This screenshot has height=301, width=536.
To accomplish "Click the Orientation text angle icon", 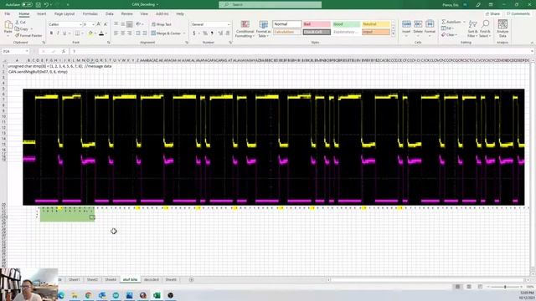I will (138, 24).
